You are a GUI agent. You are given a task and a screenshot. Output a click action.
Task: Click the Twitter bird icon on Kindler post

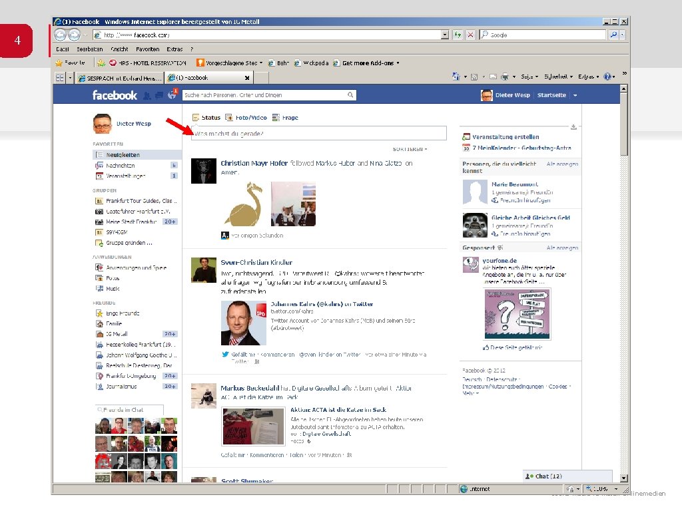coord(225,355)
